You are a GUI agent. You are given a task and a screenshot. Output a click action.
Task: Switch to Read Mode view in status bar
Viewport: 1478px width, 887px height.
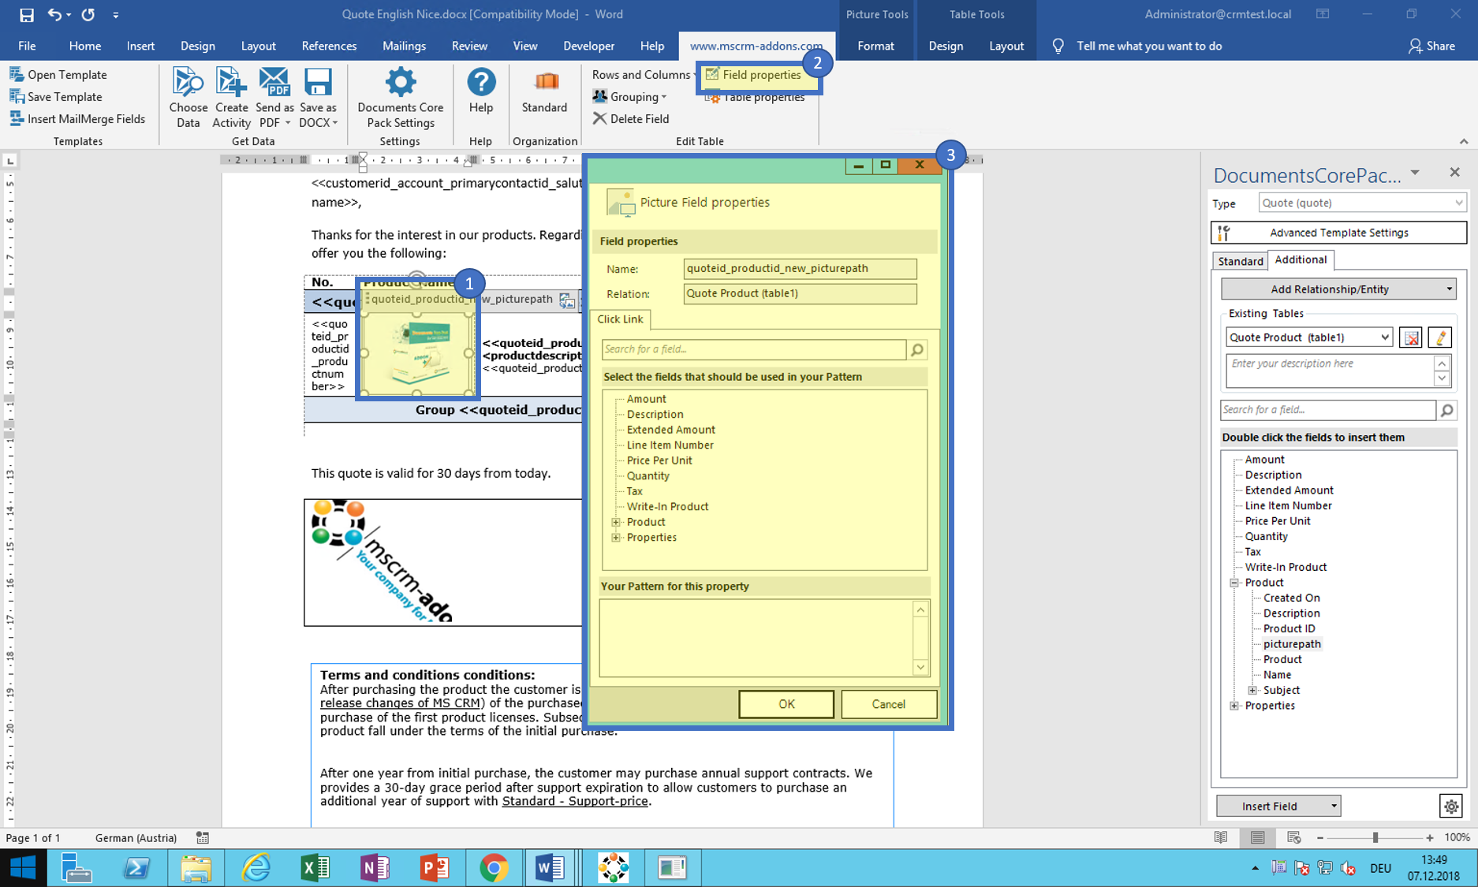[x=1221, y=838]
